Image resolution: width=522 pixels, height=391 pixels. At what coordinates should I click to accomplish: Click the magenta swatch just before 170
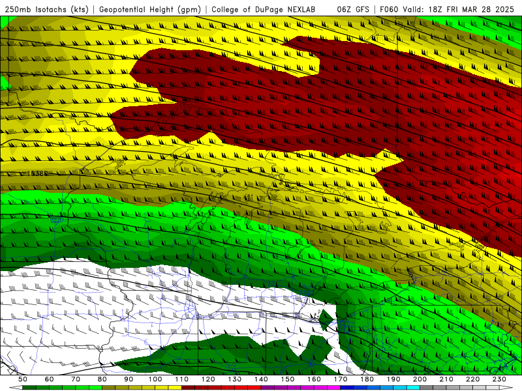[x=333, y=387]
